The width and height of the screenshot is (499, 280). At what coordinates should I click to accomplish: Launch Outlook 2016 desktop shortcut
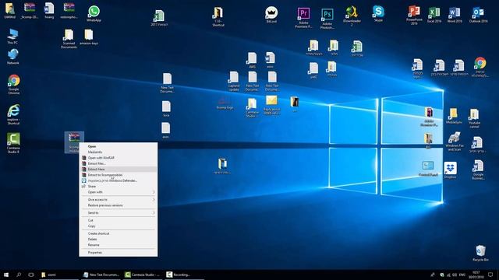pyautogui.click(x=478, y=15)
